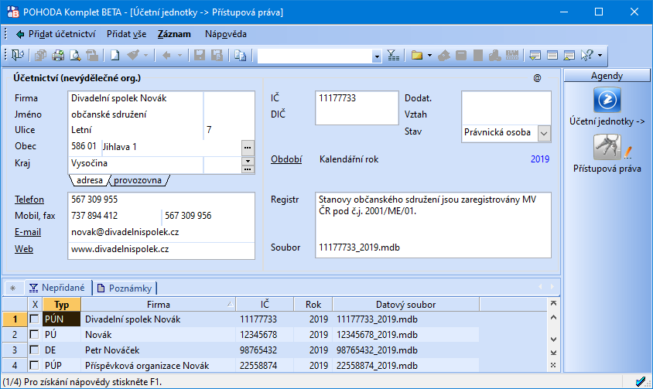Open the Přístupová práva keys icon

(607, 147)
